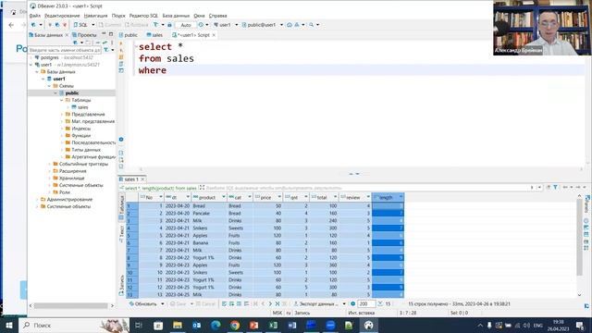592x333 pixels.
Task: Click the execute SQL query arrow icon
Action: (x=121, y=43)
